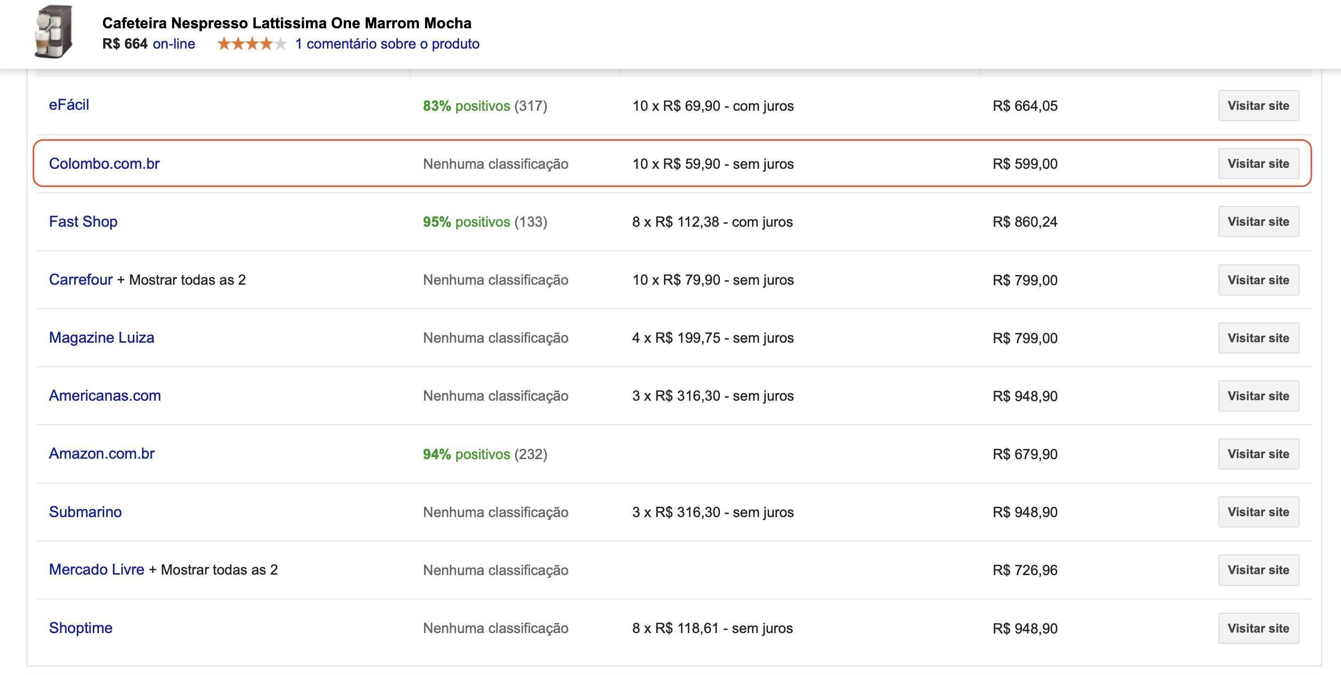Click the product title 'Cafeteira Nespresso Lattissima One Marrom Mocha'
This screenshot has height=675, width=1341.
tap(287, 23)
